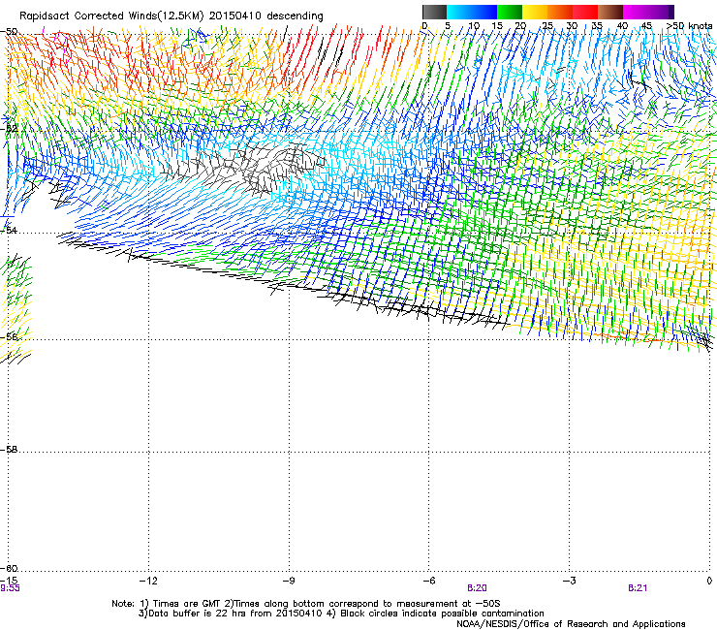Click the 'Rapidscat Corrected Winds(12.5KM)' title text
This screenshot has height=630, width=717.
coord(111,16)
